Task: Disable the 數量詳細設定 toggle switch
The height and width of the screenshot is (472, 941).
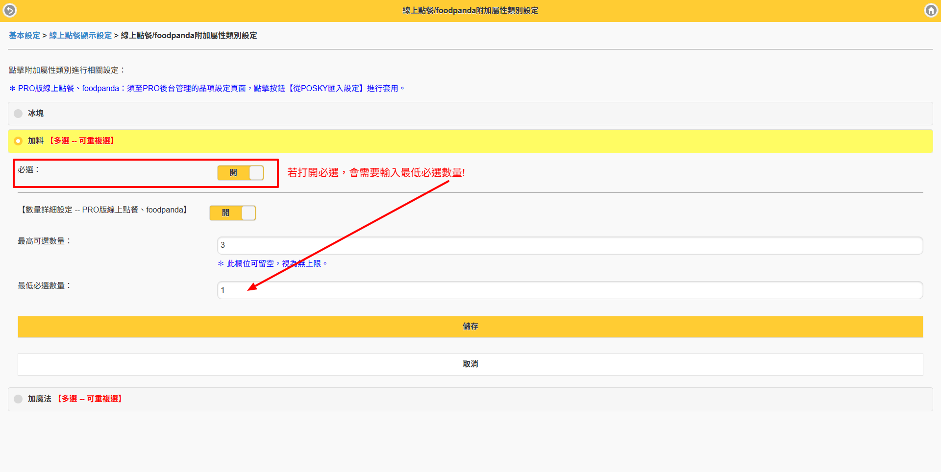Action: tap(233, 213)
